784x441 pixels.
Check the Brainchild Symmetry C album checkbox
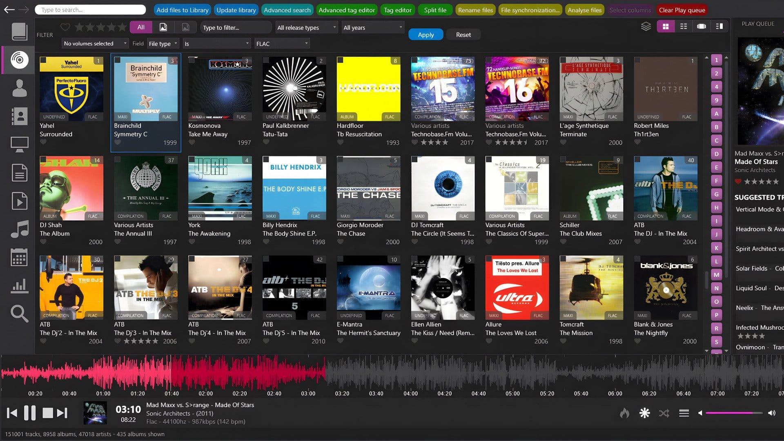pyautogui.click(x=117, y=60)
